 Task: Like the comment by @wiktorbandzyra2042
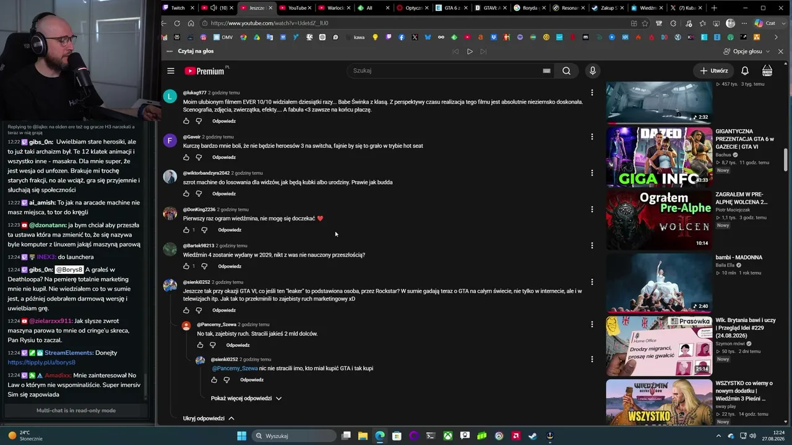point(186,193)
